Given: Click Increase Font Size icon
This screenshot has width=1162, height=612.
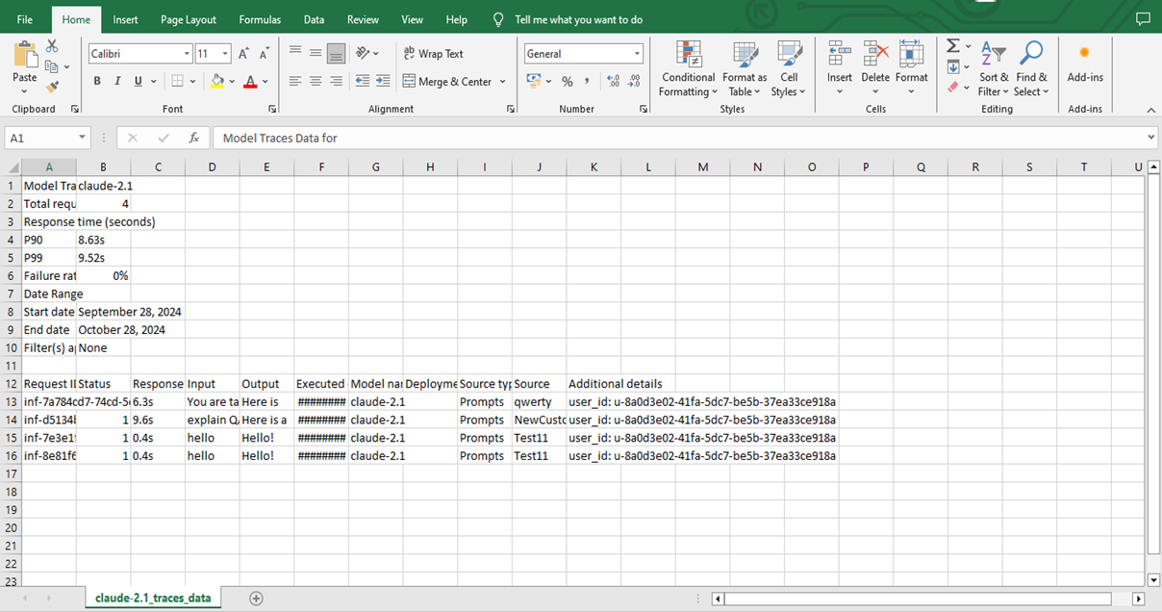Looking at the screenshot, I should coord(244,54).
